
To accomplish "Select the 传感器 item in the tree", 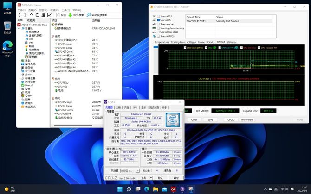I will click(x=32, y=56).
